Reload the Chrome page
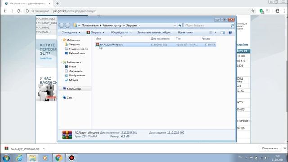The height and width of the screenshot is (162, 288). [19, 11]
